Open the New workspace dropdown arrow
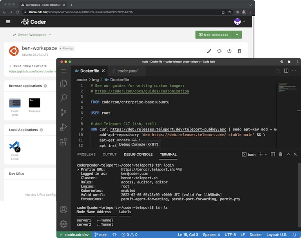 coord(237,35)
